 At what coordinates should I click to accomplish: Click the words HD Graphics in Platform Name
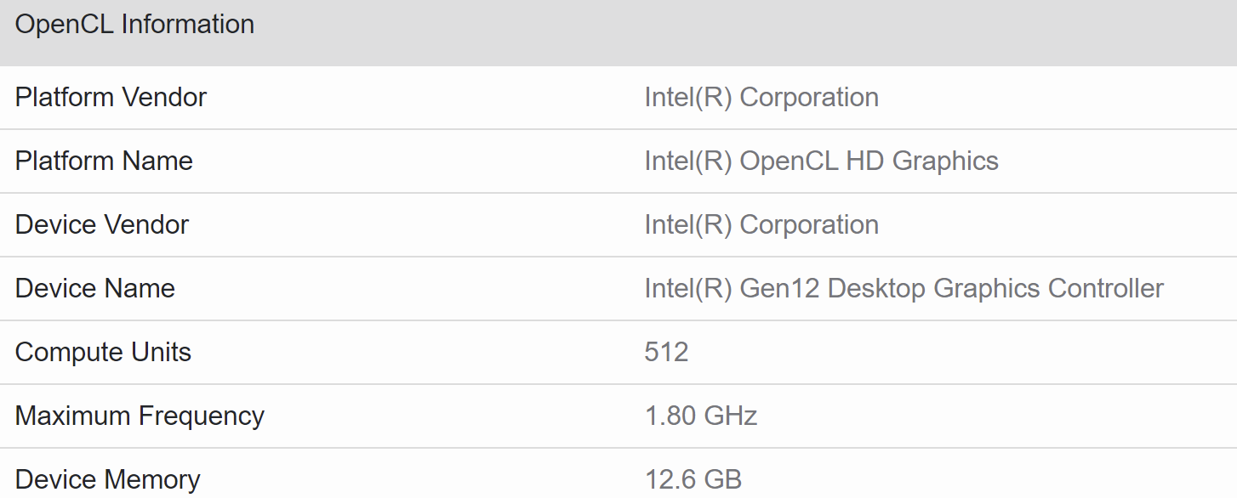922,161
